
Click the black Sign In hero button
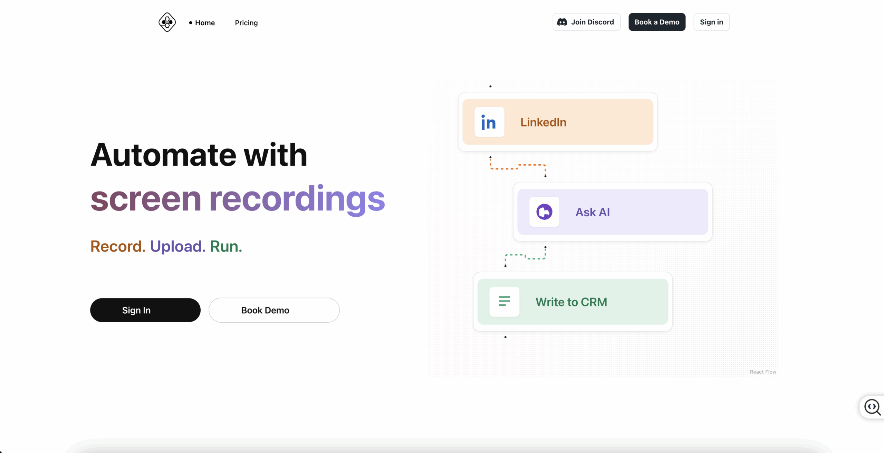tap(145, 310)
